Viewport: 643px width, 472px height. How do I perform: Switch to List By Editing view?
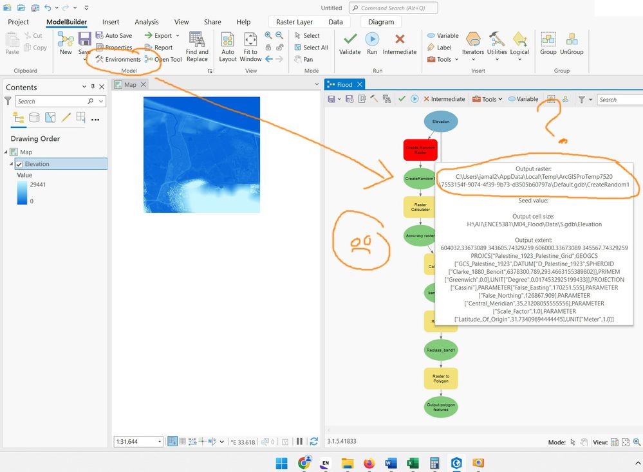pos(66,118)
